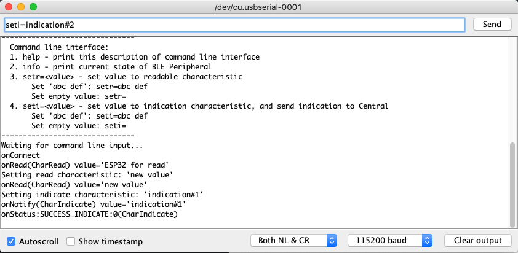This screenshot has width=518, height=253.
Task: Click the output pane vertical scrollbar thumb
Action: click(512, 185)
